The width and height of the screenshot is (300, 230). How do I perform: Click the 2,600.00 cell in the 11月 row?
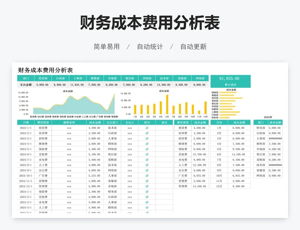coord(238,181)
